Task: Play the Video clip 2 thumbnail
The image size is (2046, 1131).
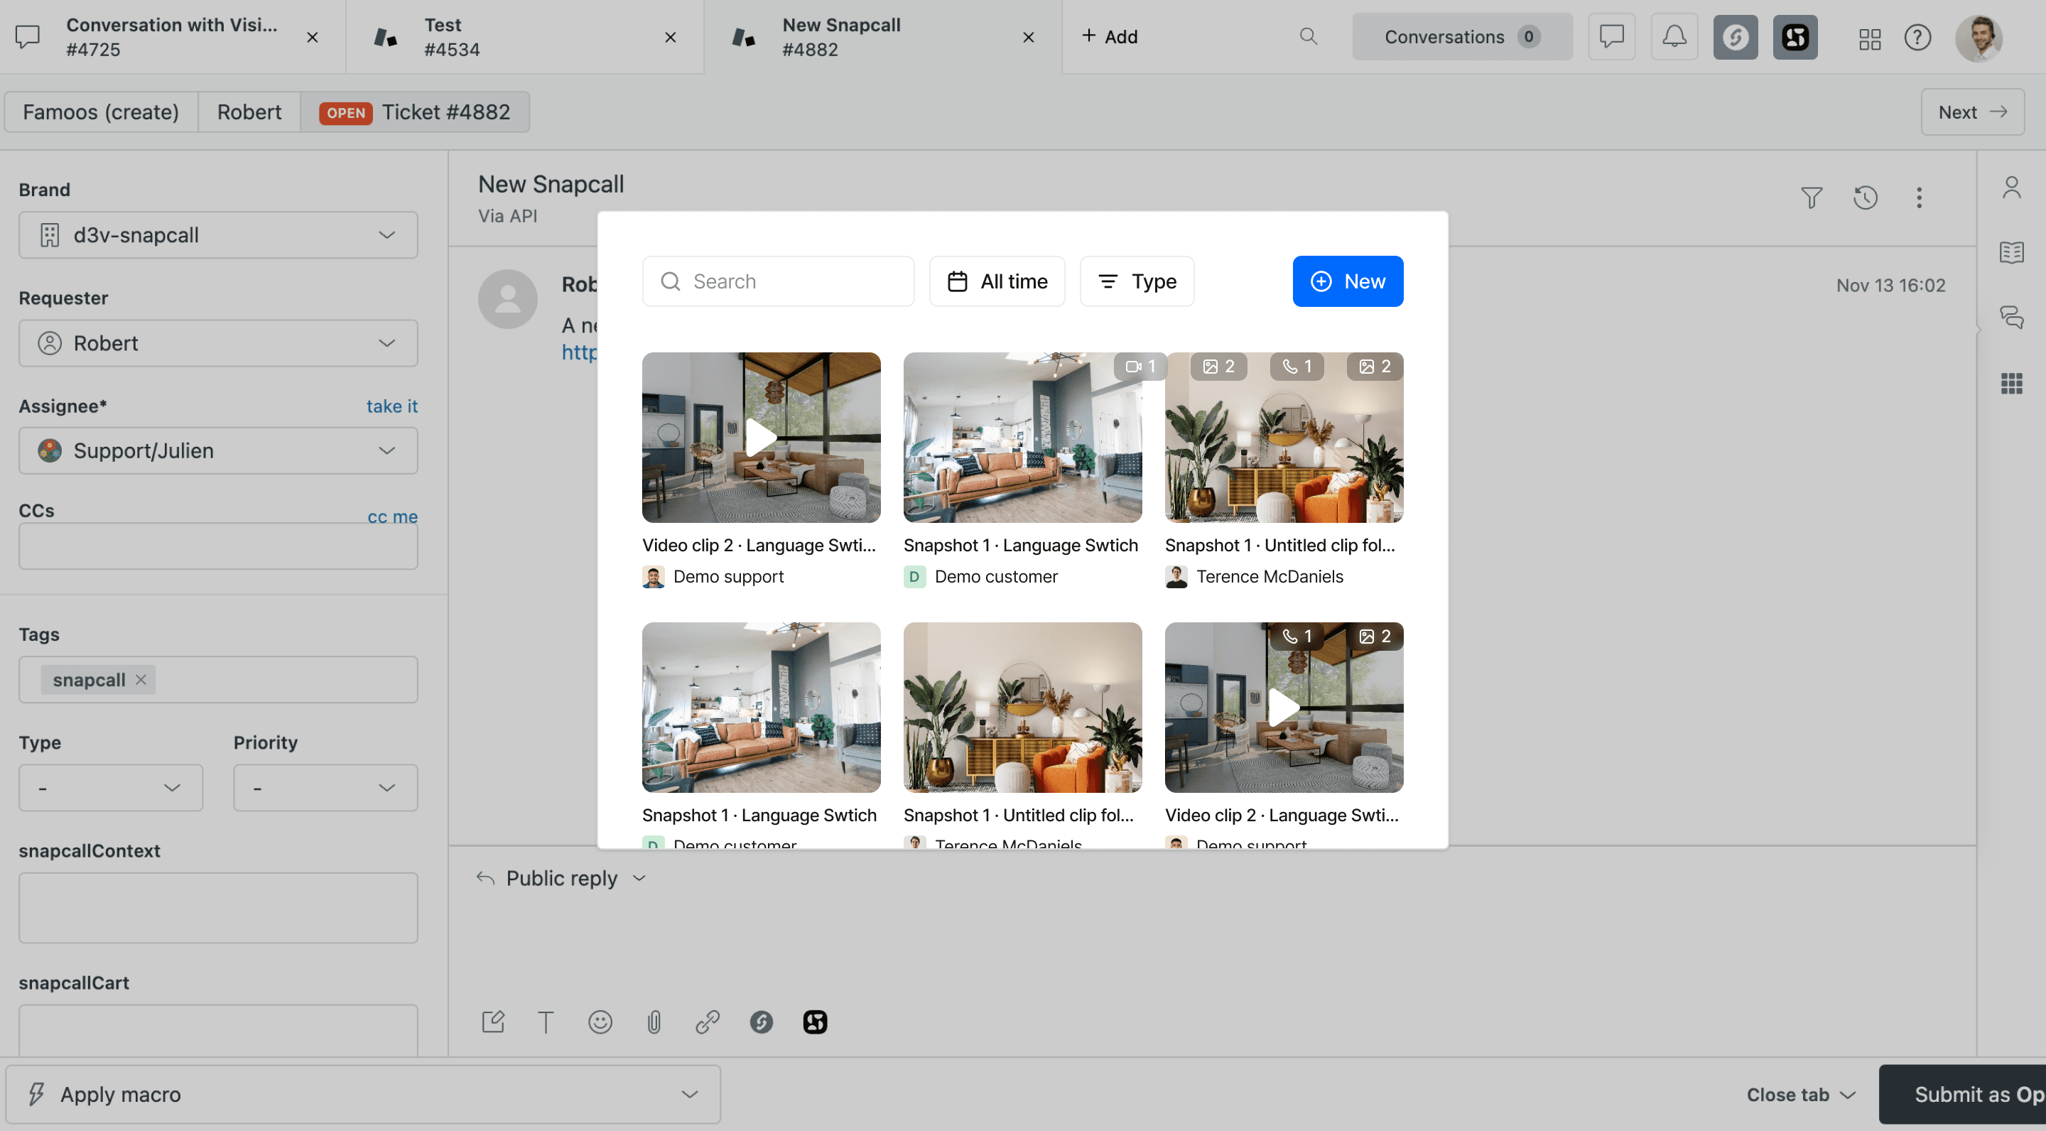Action: click(760, 438)
